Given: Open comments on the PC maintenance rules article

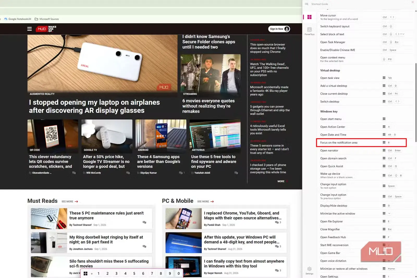Looking at the screenshot, I should 144,222.
